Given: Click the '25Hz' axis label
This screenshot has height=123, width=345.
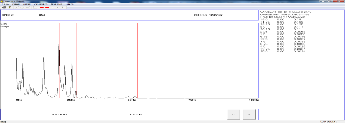Looking at the screenshot, I should click(x=71, y=100).
